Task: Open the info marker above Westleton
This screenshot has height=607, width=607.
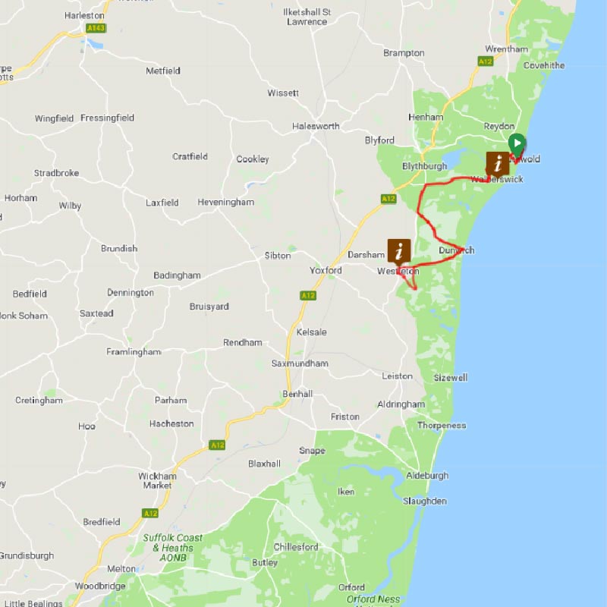Action: pyautogui.click(x=399, y=252)
